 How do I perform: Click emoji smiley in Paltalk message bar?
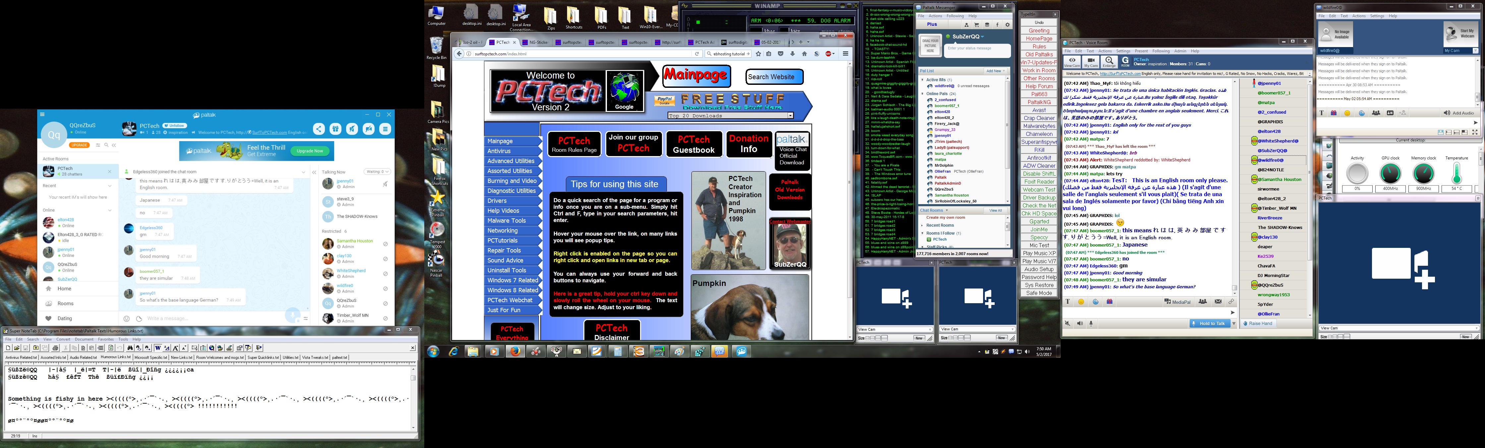[x=126, y=318]
